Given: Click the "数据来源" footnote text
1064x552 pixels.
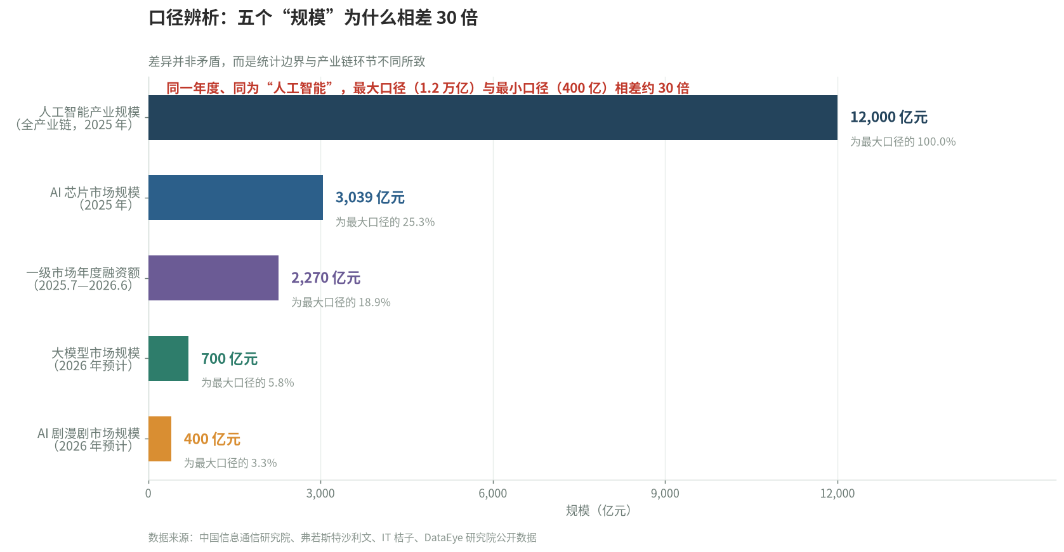Looking at the screenshot, I should point(343,538).
